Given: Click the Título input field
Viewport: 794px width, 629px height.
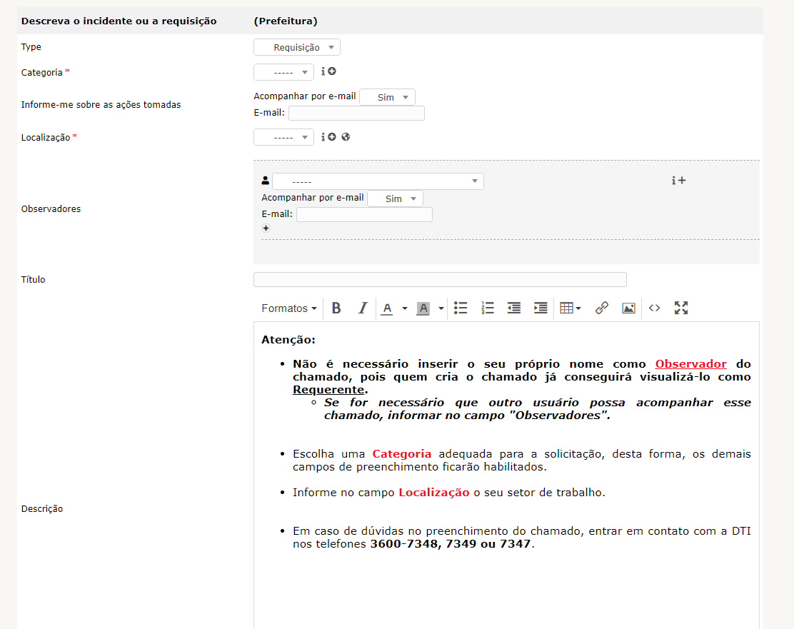Looking at the screenshot, I should pyautogui.click(x=440, y=280).
